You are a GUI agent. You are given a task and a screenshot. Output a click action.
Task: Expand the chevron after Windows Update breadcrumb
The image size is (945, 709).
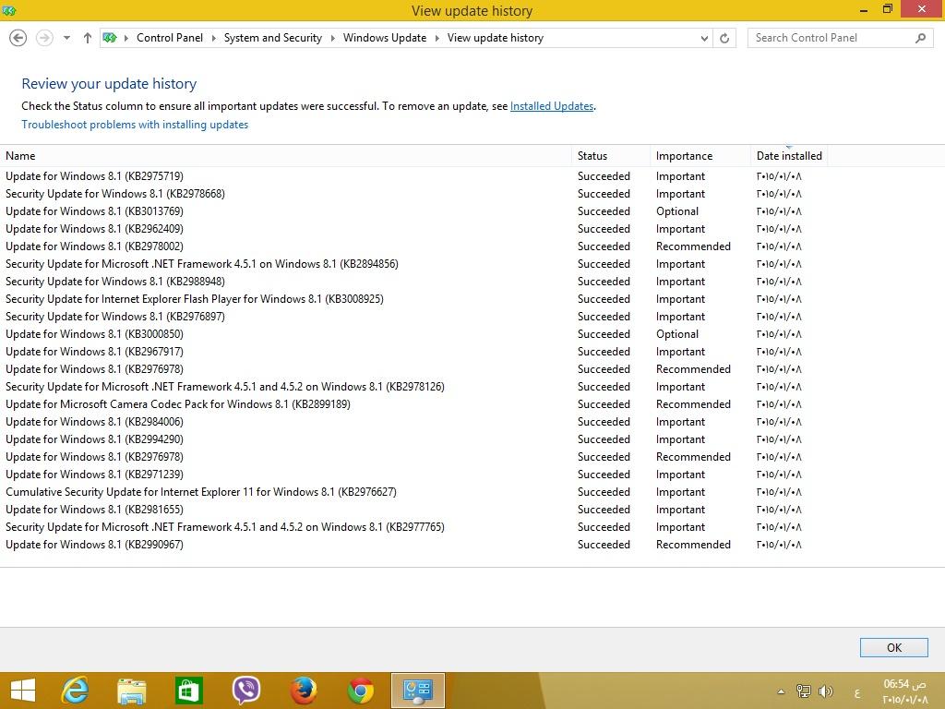[x=437, y=38]
